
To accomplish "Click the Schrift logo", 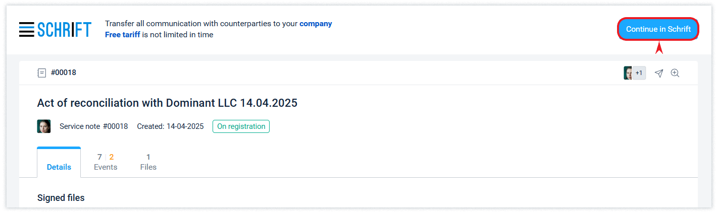I will pos(64,30).
